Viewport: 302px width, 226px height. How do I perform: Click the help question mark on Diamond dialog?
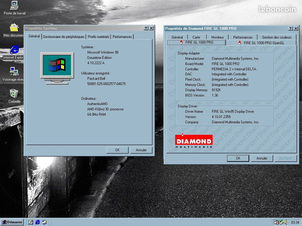point(290,28)
